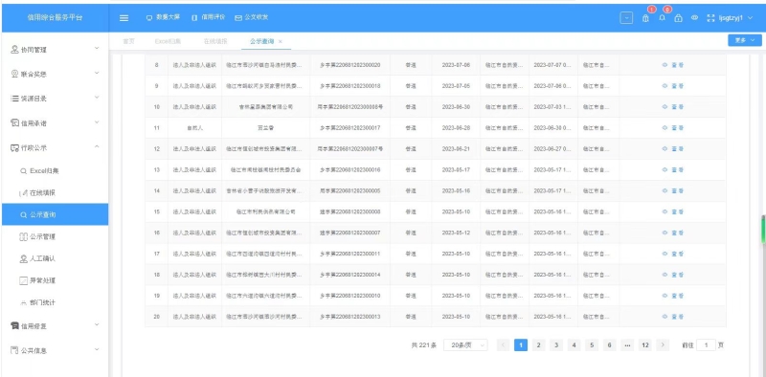Open 异常处理 in the sidebar
Screen dimensions: 766x377
pyautogui.click(x=56, y=280)
